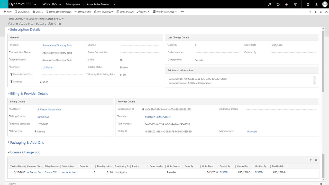Open A. Datum Corporation customer link

(49, 109)
